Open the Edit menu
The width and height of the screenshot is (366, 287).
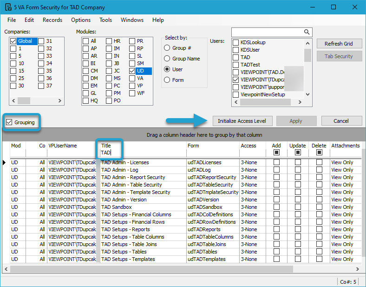click(x=29, y=20)
